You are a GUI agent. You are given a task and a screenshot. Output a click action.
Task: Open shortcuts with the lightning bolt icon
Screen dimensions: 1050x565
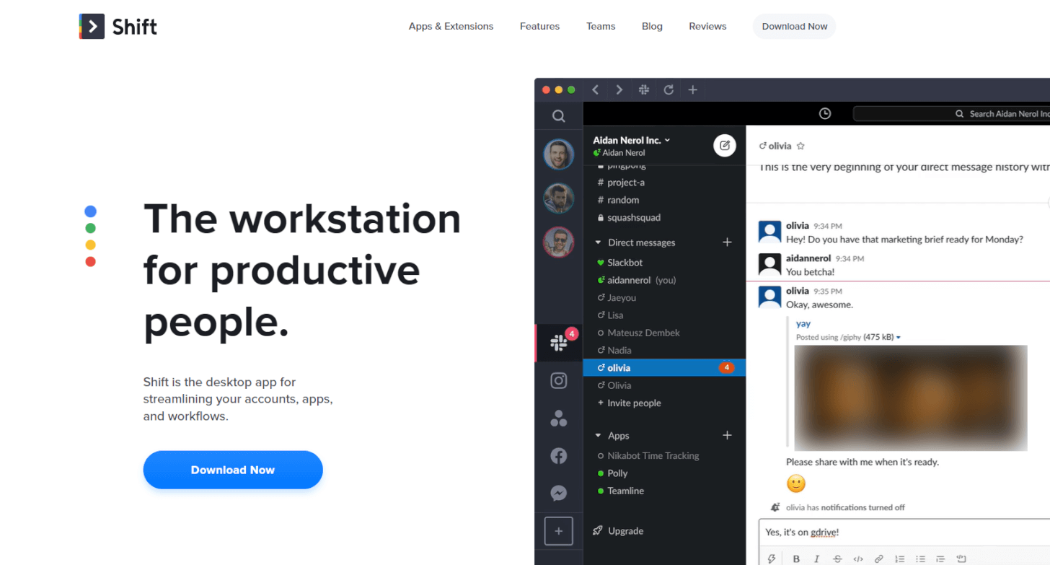click(772, 559)
